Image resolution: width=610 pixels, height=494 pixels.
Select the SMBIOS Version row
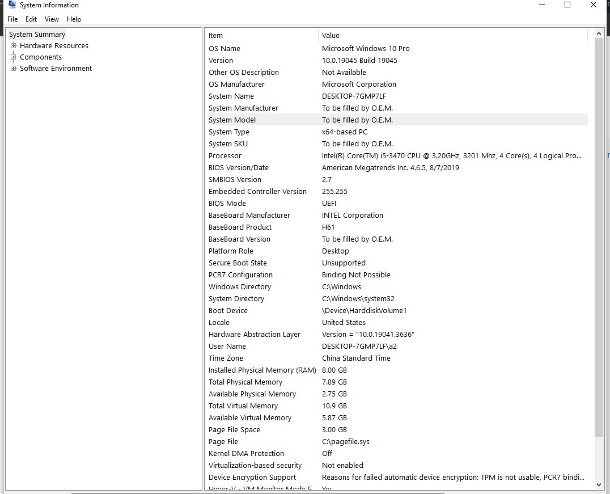click(x=396, y=179)
